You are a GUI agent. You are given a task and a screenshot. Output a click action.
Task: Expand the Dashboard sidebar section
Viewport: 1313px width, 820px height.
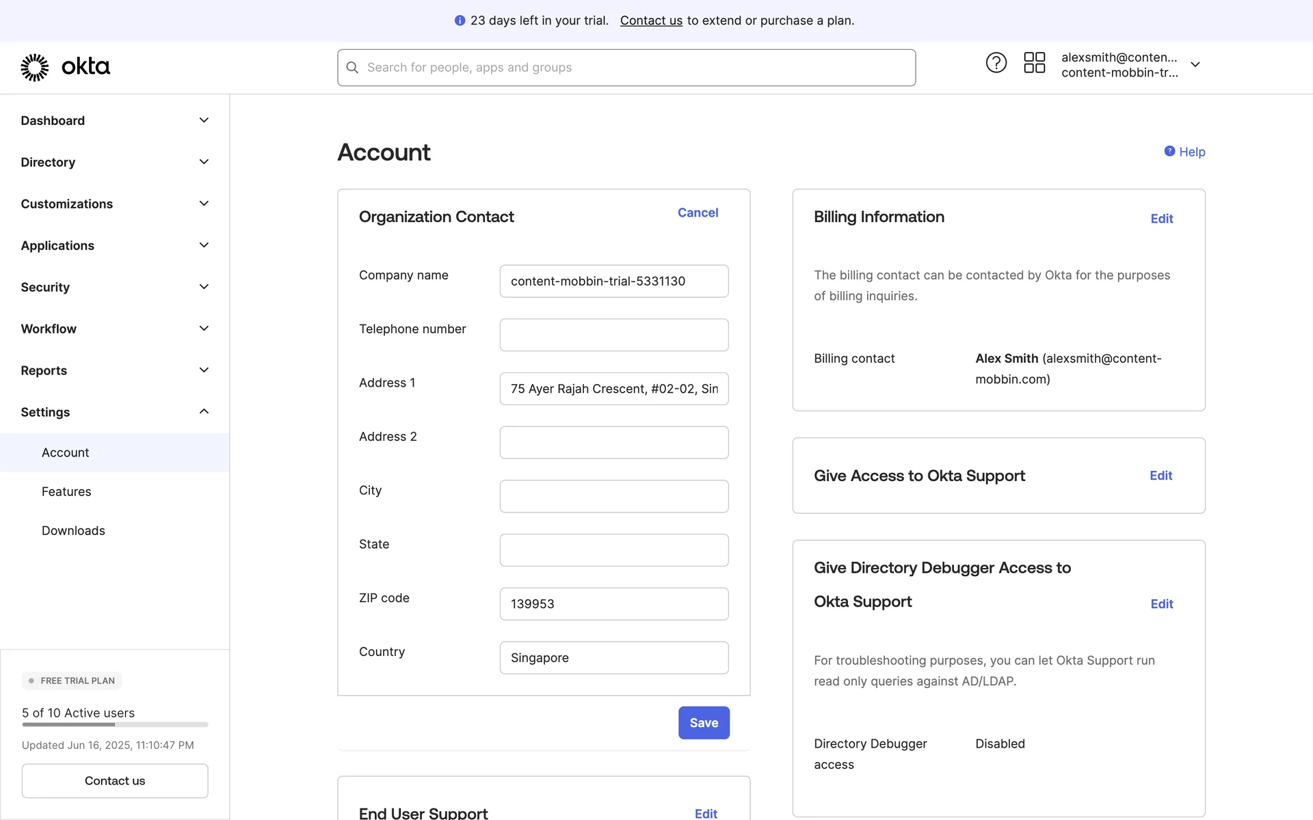[x=204, y=120]
